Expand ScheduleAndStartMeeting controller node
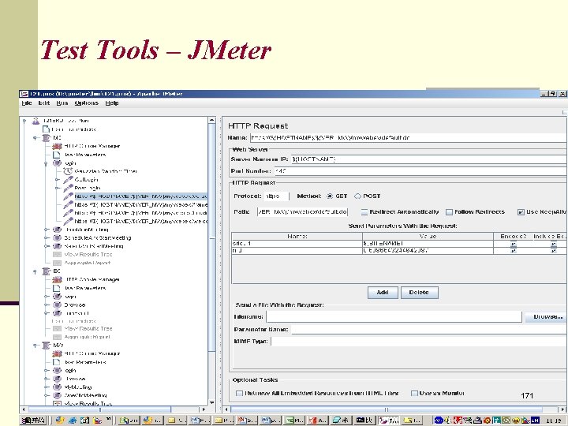This screenshot has width=568, height=426. tap(47, 238)
